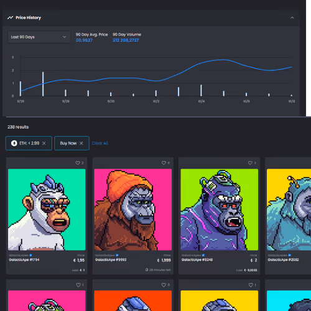
Task: Like the orange beanie ape card
Action: click(164, 163)
